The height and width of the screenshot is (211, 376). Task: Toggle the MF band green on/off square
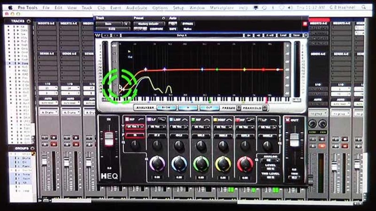[x=193, y=120]
